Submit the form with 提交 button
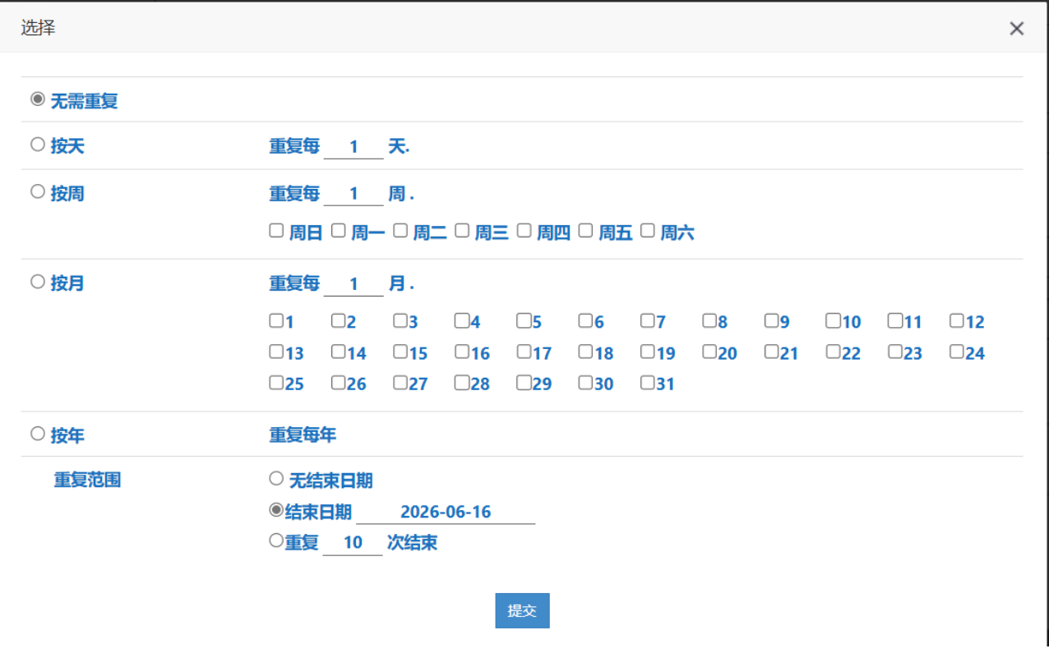Viewport: 1049px width, 667px height. (x=522, y=610)
